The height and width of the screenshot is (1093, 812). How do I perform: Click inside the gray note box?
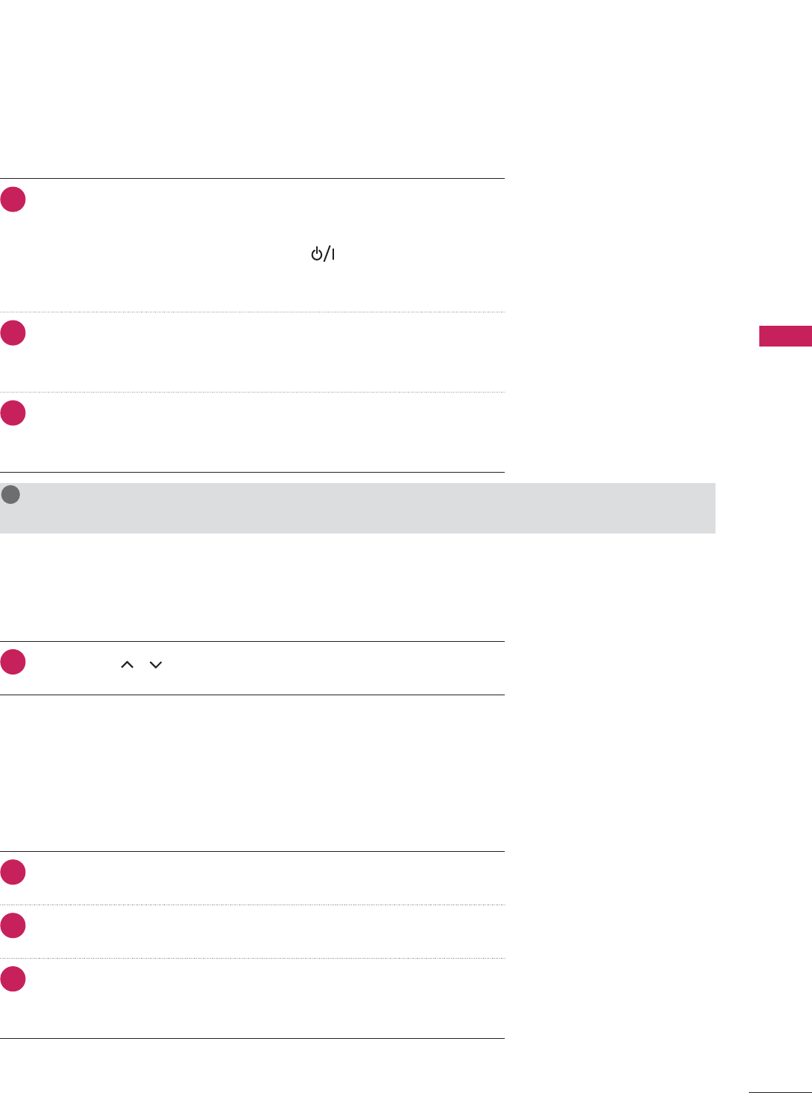coord(358,508)
